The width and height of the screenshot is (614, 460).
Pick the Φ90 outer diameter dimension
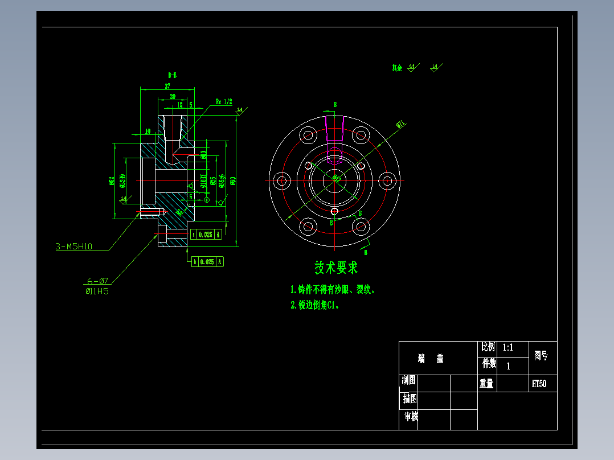(x=233, y=181)
